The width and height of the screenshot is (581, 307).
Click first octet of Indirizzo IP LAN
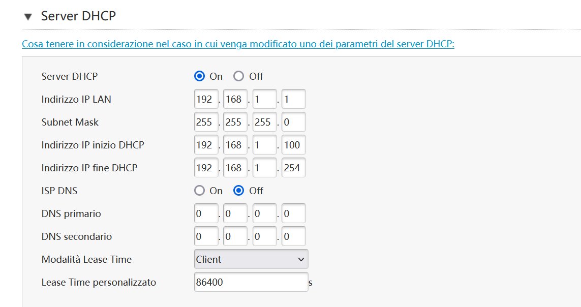pyautogui.click(x=206, y=99)
